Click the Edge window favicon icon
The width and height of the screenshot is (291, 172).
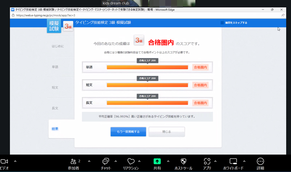tap(13, 10)
